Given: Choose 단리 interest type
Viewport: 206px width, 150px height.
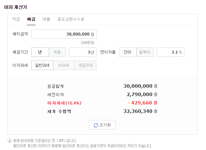Looking at the screenshot, I should (x=128, y=52).
